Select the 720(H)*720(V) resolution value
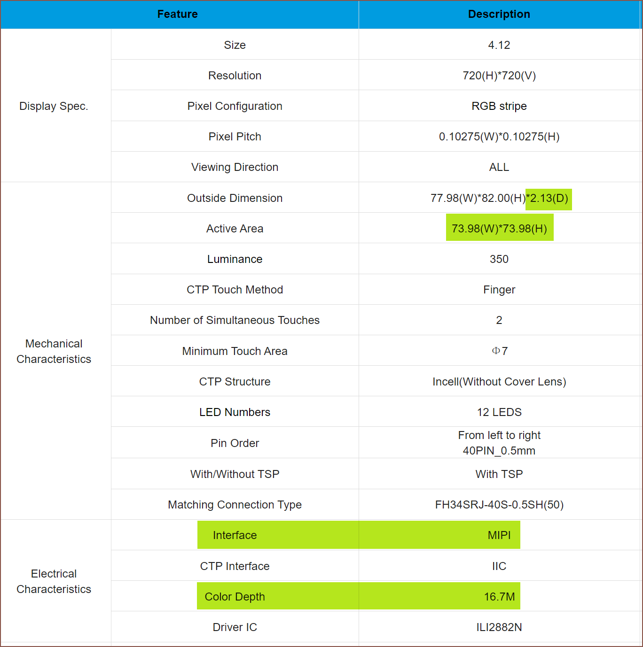 (499, 76)
